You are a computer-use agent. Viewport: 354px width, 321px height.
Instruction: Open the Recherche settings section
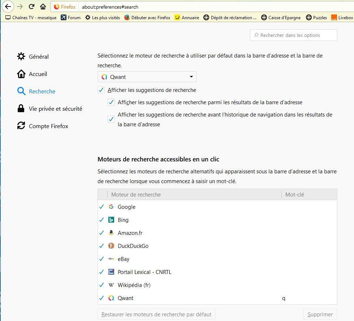pyautogui.click(x=42, y=91)
